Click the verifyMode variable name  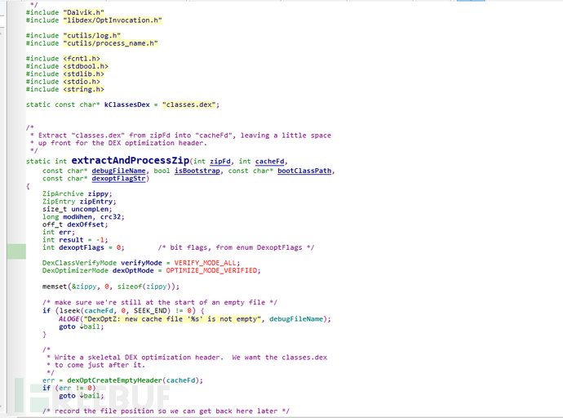[141, 263]
